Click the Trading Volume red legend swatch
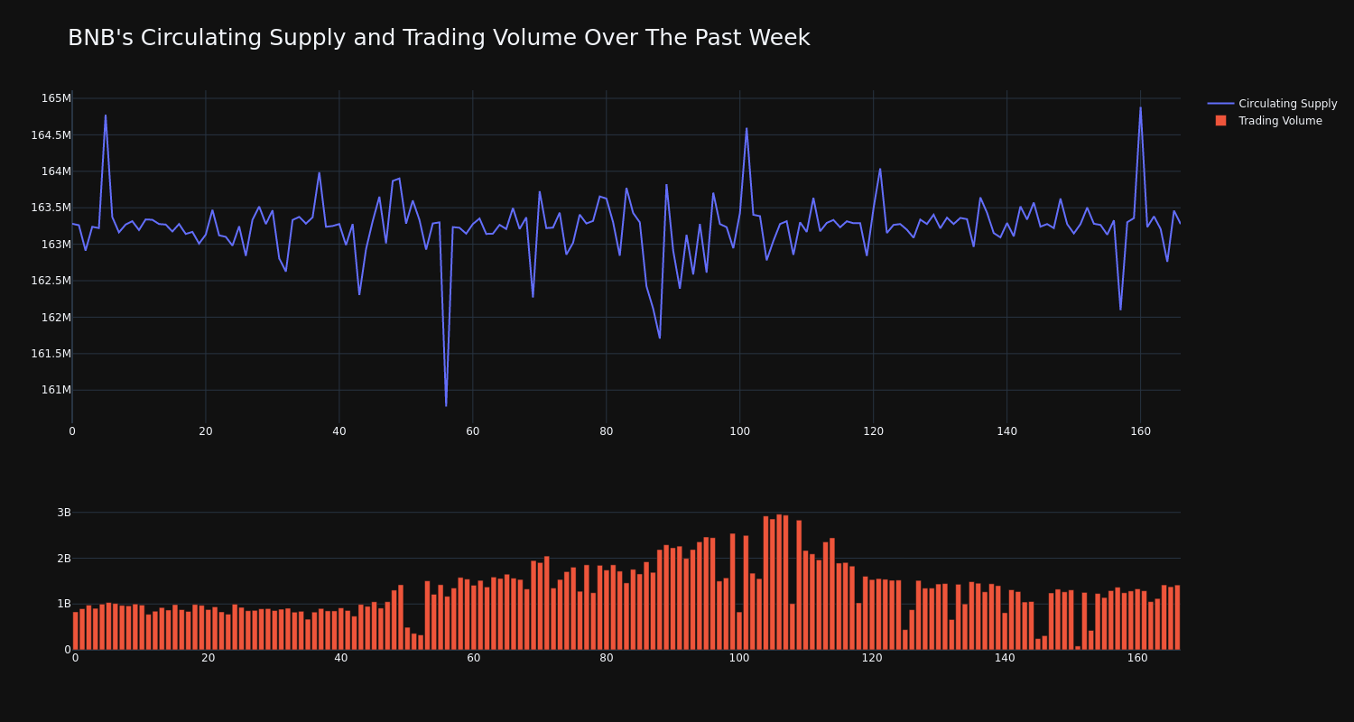The width and height of the screenshot is (1354, 722). [x=1220, y=121]
